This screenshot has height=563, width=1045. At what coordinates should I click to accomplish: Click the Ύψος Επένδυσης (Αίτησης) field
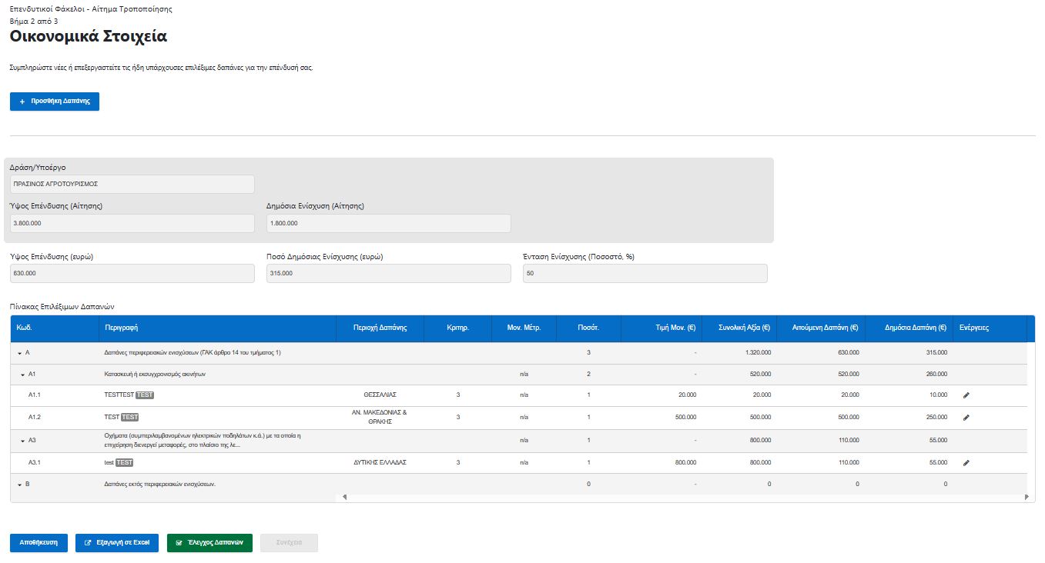point(132,223)
